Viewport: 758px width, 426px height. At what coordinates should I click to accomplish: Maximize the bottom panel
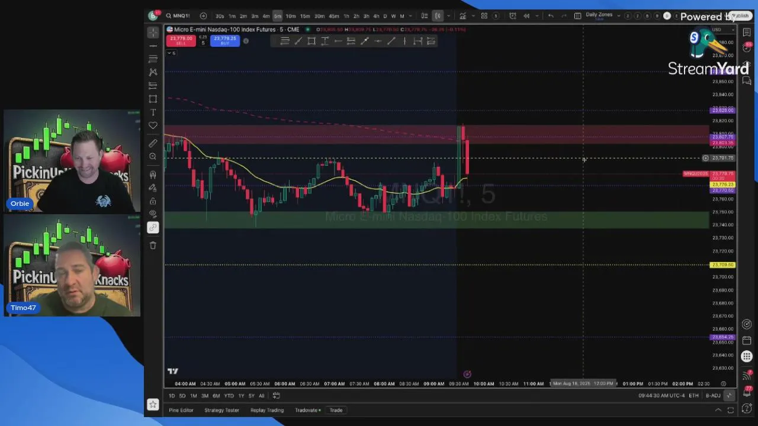click(x=731, y=410)
